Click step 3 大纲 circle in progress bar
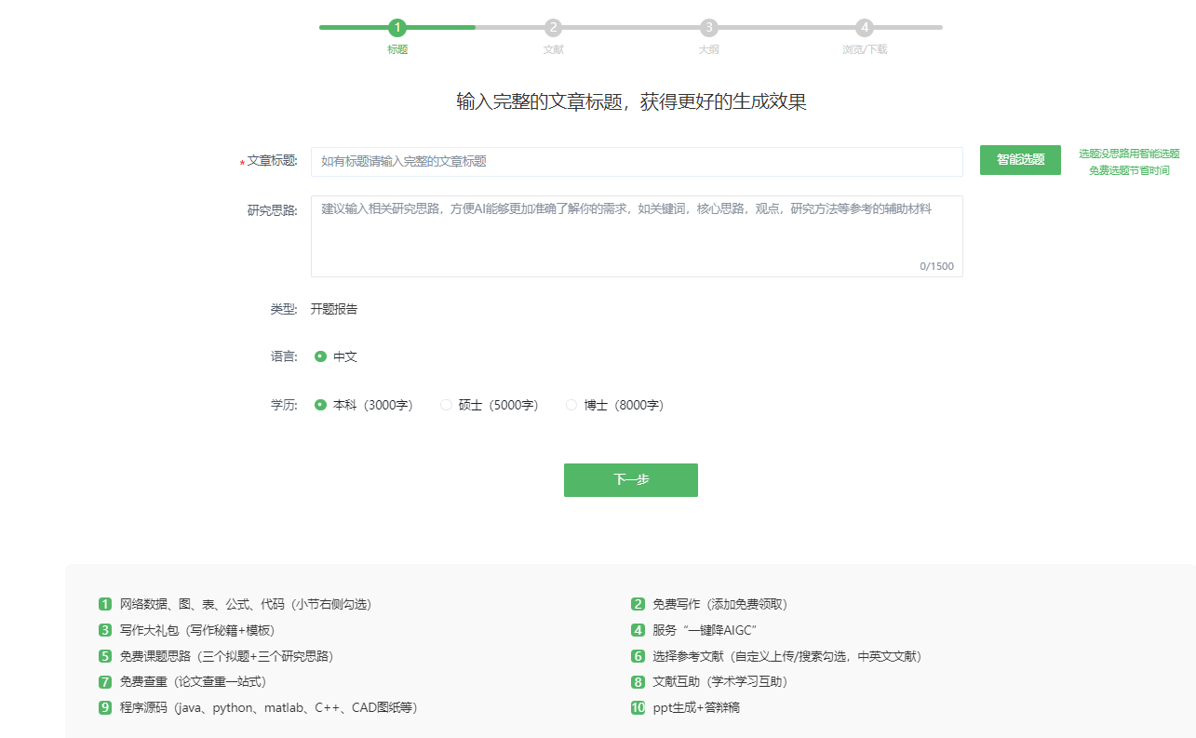1196x738 pixels. coord(709,28)
